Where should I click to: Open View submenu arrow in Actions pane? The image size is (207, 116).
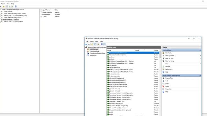tap(200, 64)
